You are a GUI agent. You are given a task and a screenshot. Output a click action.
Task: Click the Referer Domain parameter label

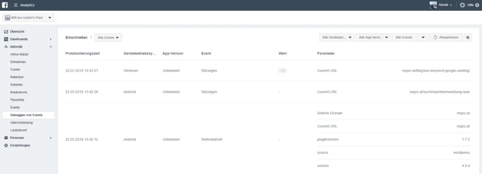click(x=330, y=113)
